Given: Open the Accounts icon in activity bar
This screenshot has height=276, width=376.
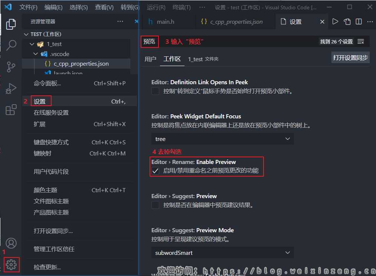Looking at the screenshot, I should pos(11,243).
